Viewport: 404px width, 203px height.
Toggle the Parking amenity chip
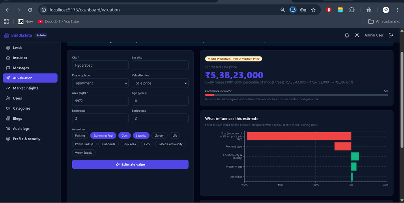click(x=80, y=135)
